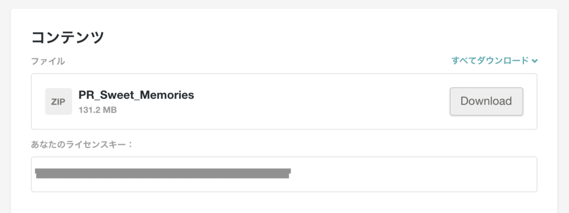Expand the chevron beside すべてダウンロード
The image size is (569, 213).
534,61
